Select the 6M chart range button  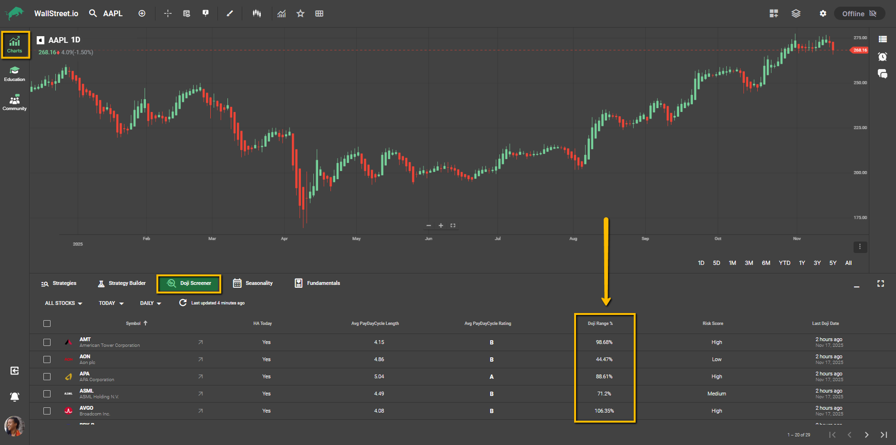(x=766, y=263)
